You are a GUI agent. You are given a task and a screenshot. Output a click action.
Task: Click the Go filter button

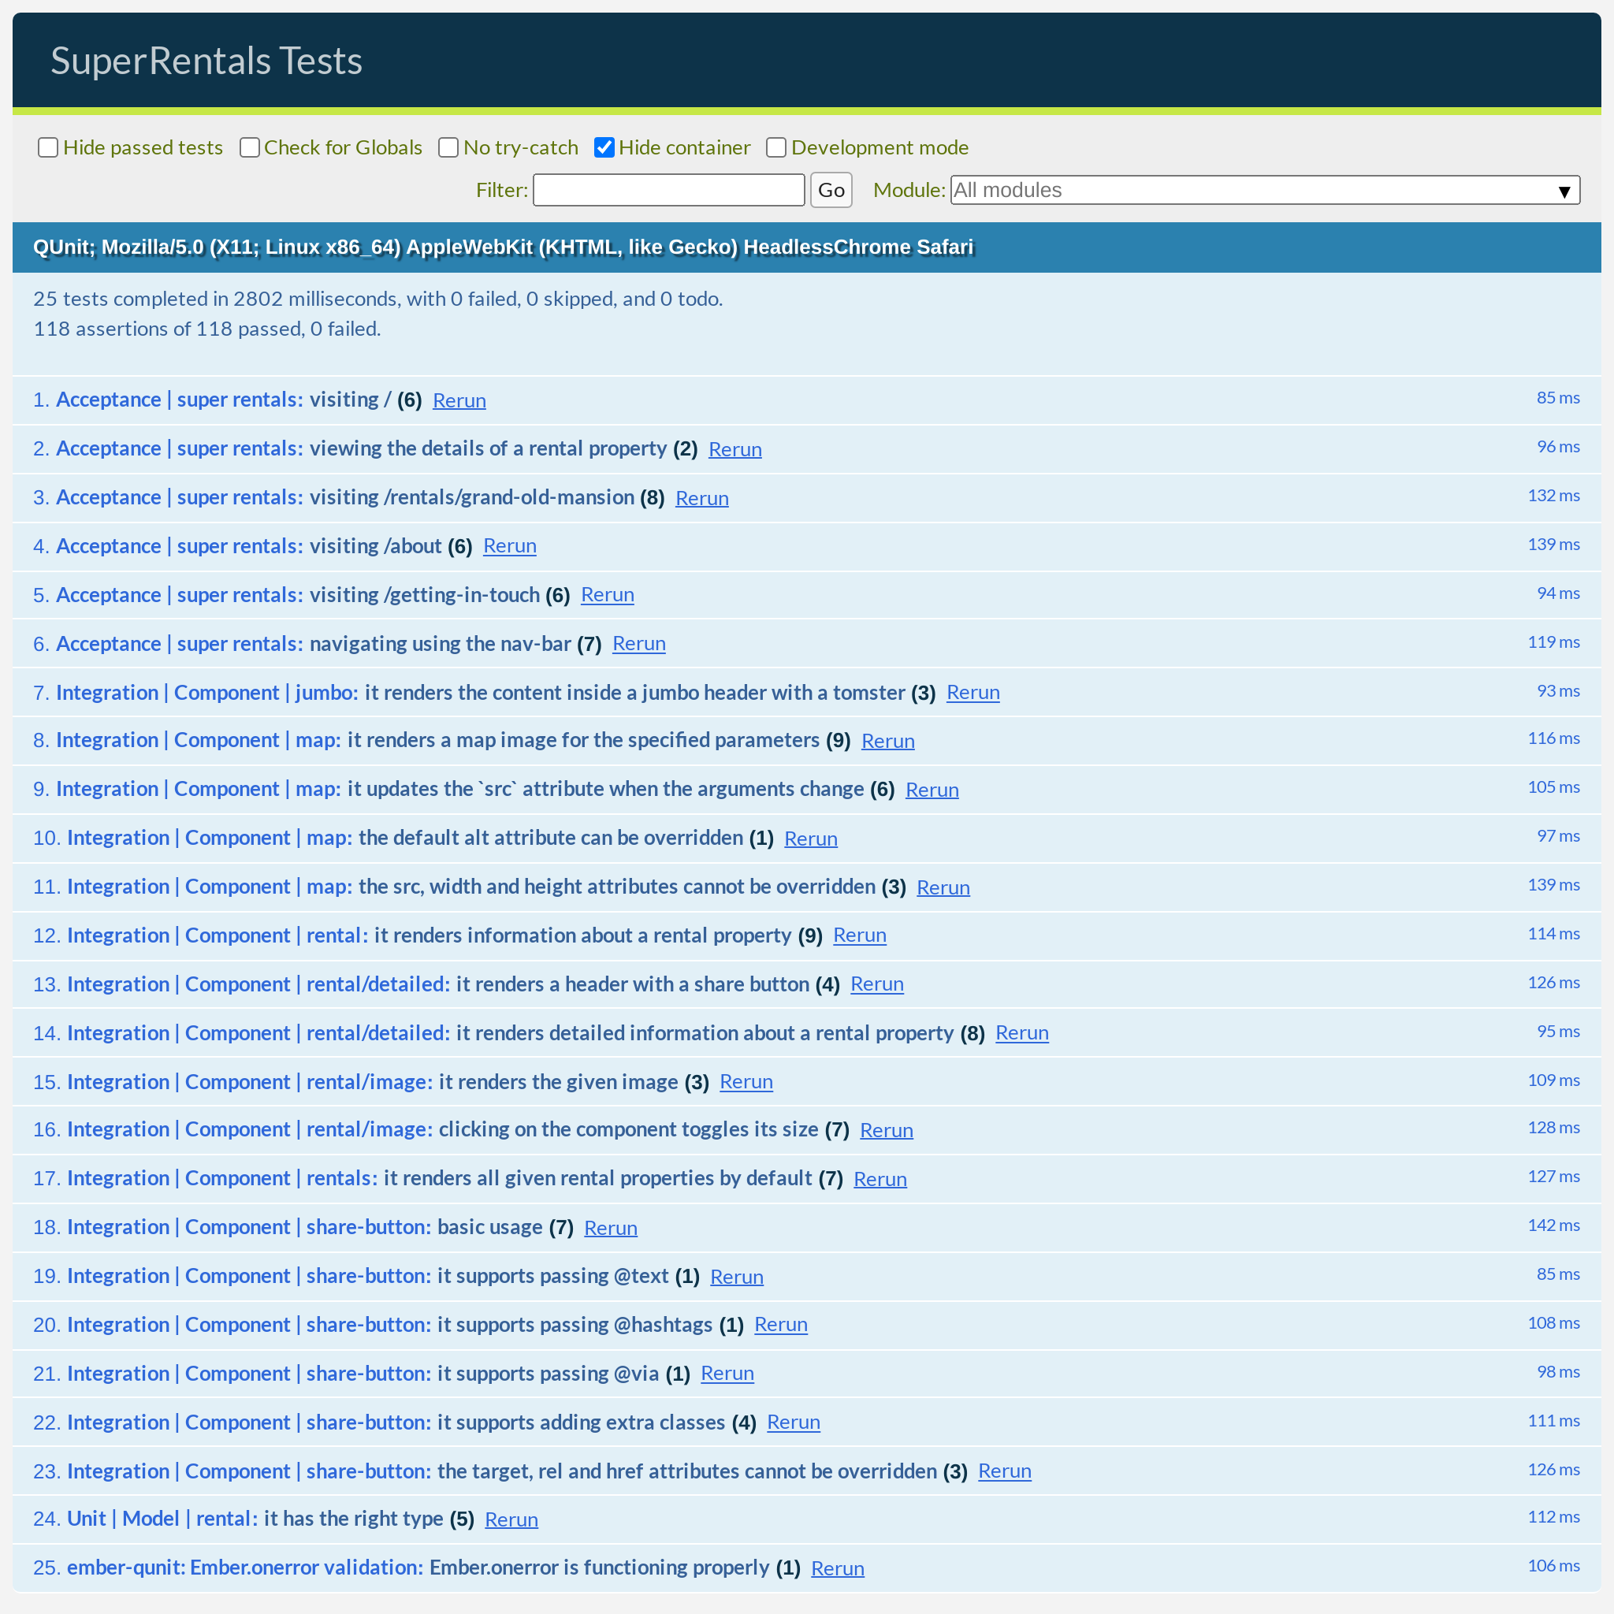click(x=831, y=191)
